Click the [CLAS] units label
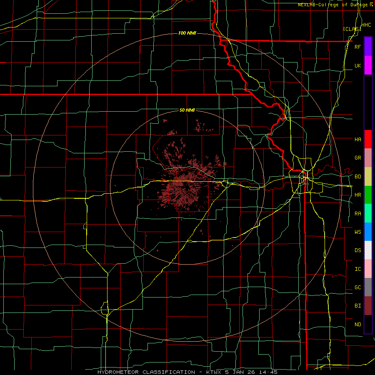Image resolution: width=375 pixels, height=375 pixels. point(352,29)
